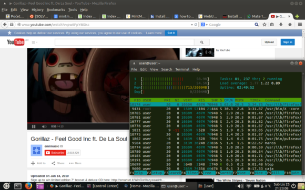The image size is (305, 190).
Task: Open YouTube guide menu icon
Action: point(34,42)
